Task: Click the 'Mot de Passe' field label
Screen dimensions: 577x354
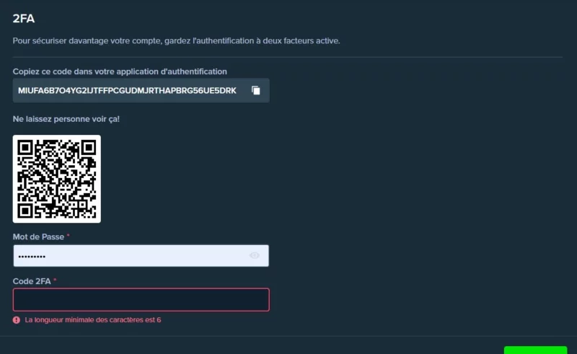Action: click(x=38, y=236)
